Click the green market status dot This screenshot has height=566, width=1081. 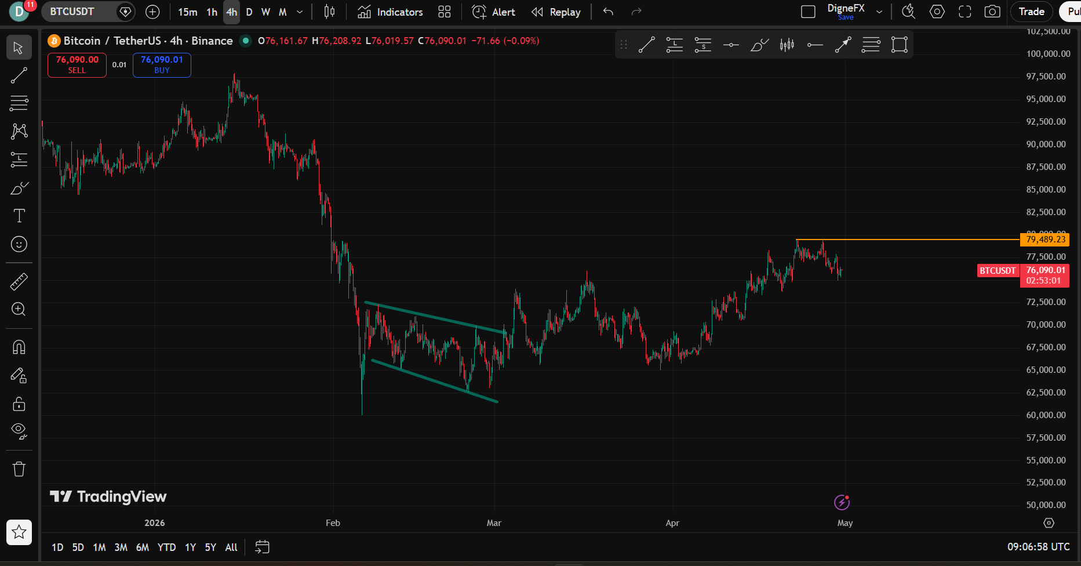(246, 41)
